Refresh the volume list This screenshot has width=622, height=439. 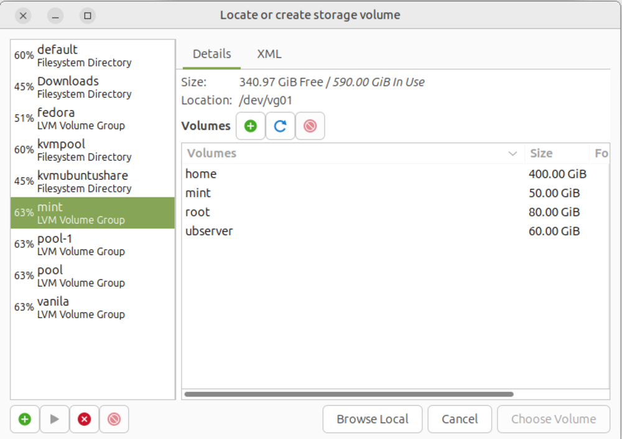280,126
